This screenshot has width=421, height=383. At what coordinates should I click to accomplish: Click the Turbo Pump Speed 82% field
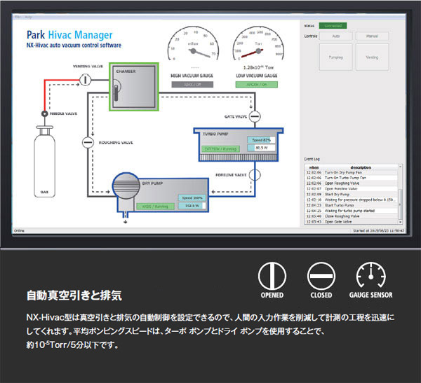[261, 140]
